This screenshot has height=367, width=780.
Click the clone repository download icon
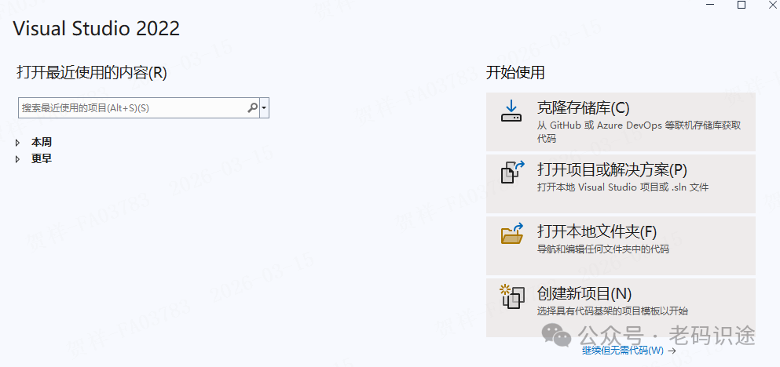(511, 111)
